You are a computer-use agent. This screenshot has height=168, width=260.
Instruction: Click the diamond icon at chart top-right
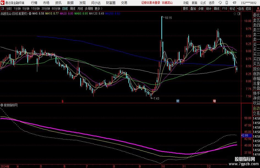(235, 14)
